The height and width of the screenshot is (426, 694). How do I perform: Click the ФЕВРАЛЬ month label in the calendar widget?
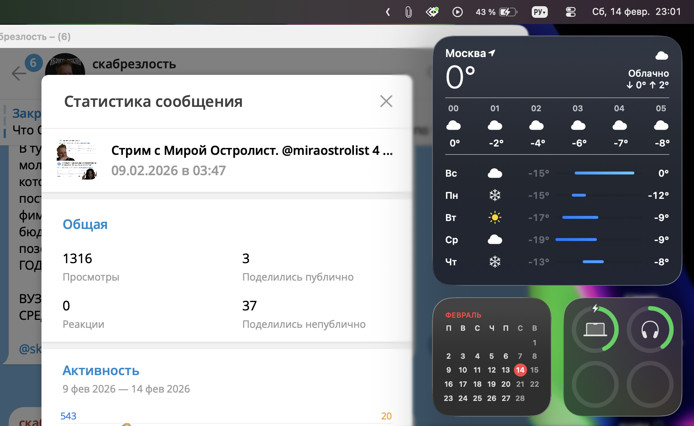463,315
